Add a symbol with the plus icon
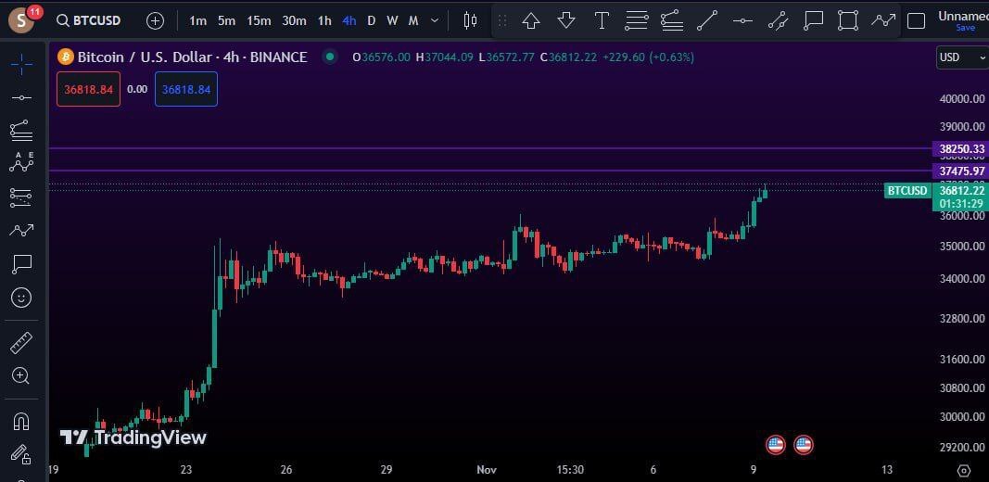The image size is (989, 482). coord(155,20)
